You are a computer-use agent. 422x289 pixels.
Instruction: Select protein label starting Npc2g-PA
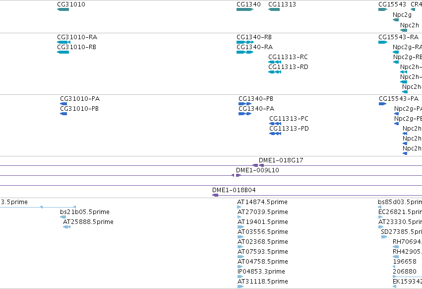click(x=408, y=109)
